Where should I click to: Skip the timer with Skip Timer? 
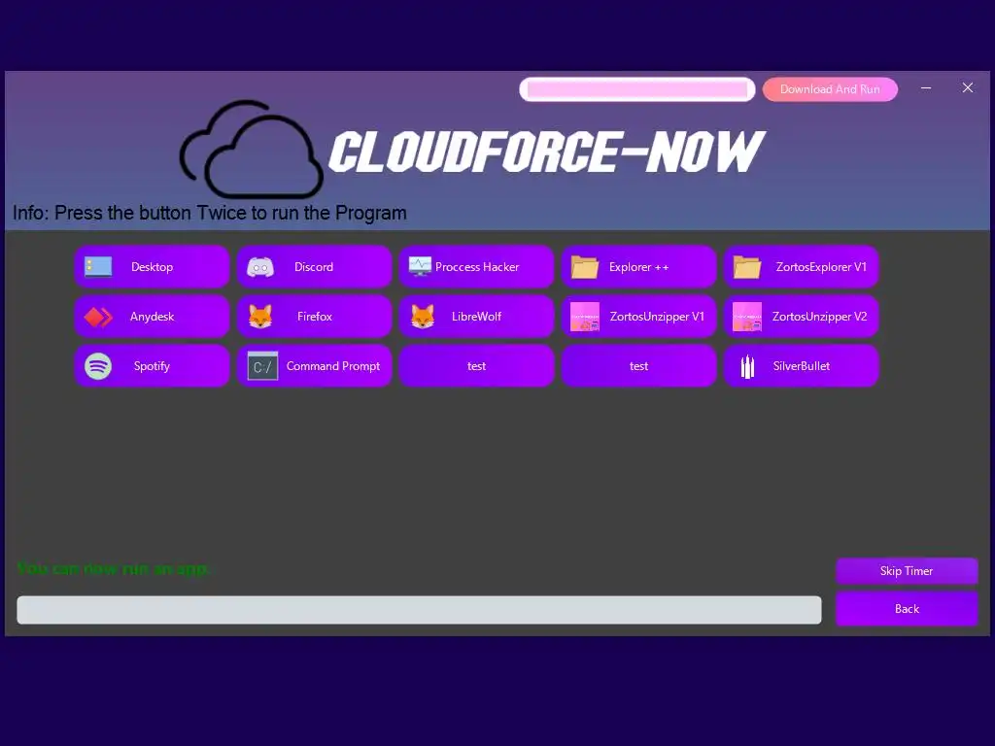(x=907, y=571)
